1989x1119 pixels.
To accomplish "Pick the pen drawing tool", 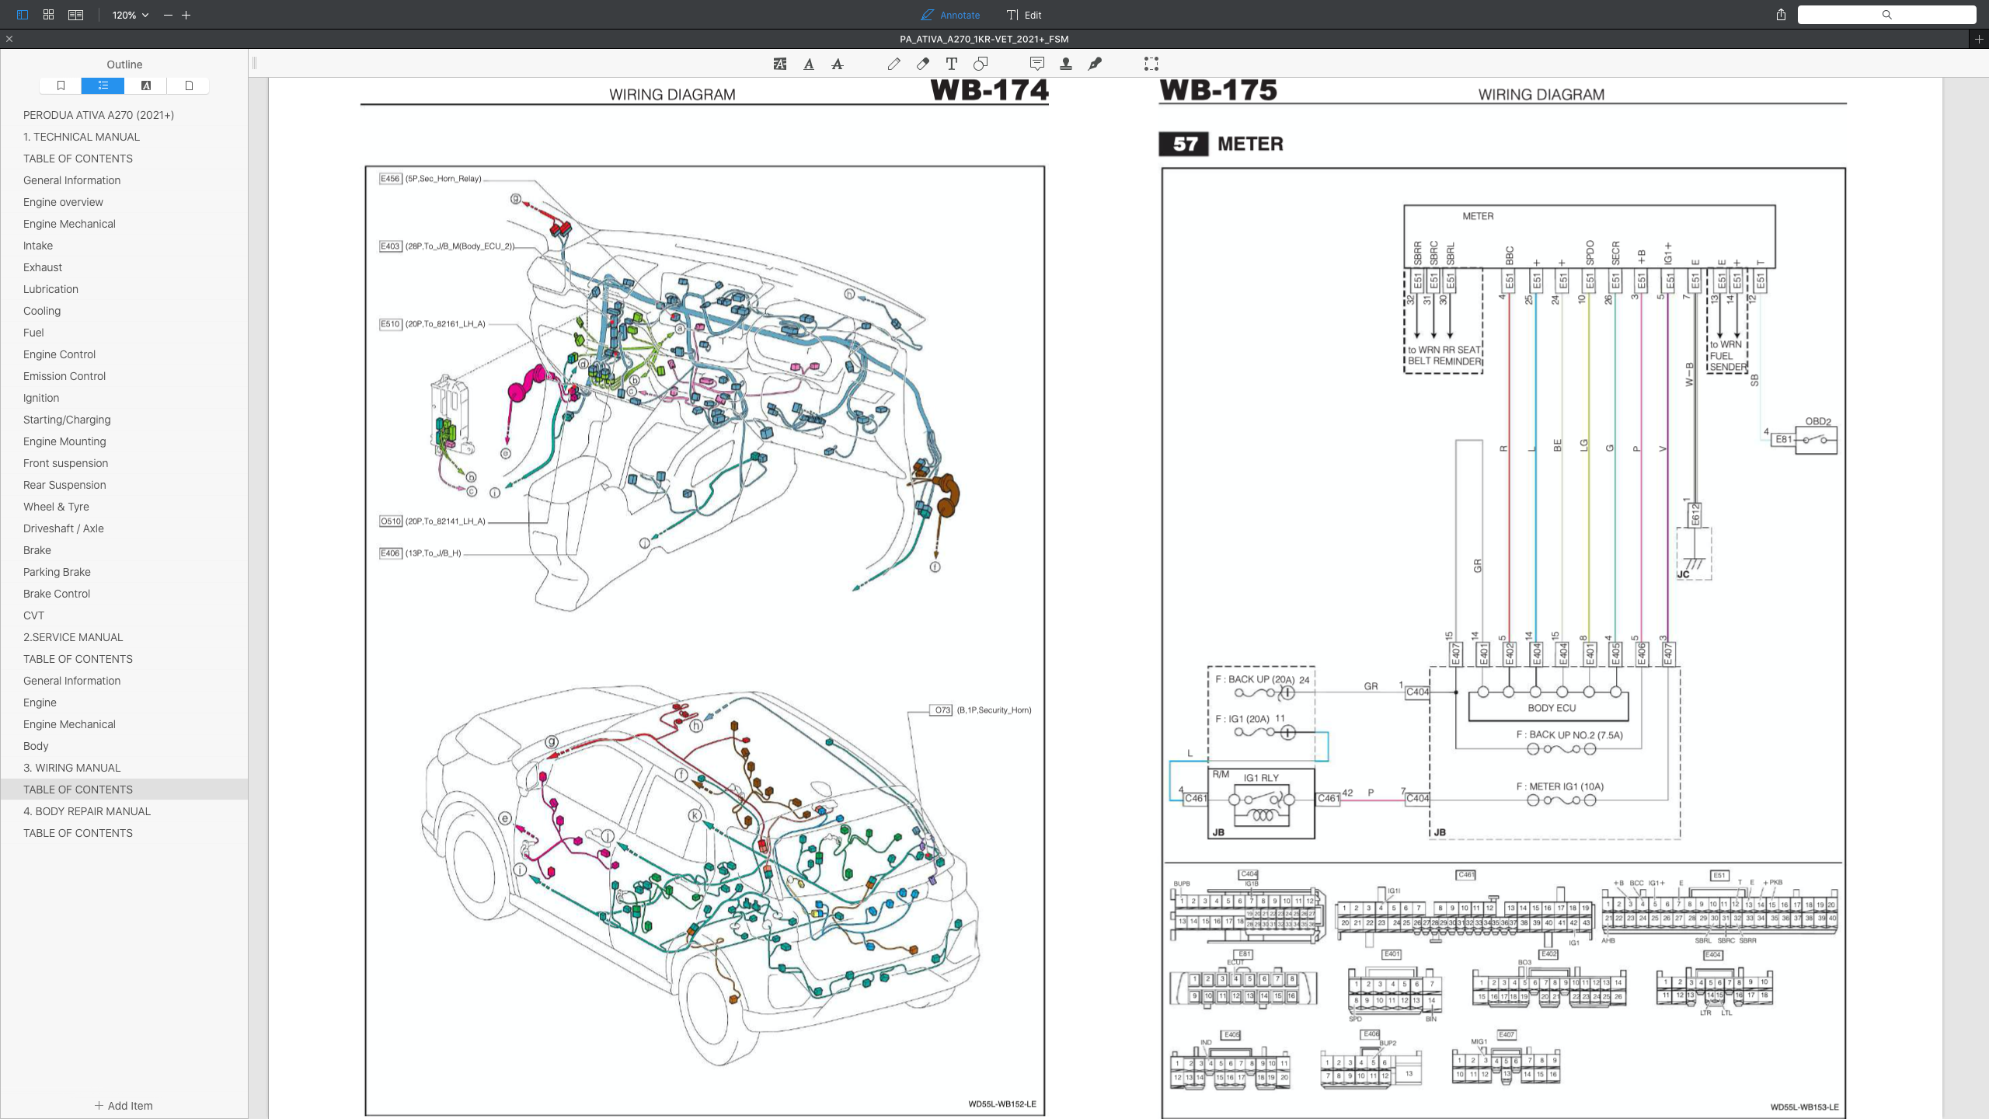I will click(893, 64).
